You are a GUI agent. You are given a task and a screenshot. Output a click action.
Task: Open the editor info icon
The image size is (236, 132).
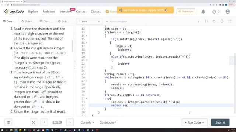click(198, 21)
